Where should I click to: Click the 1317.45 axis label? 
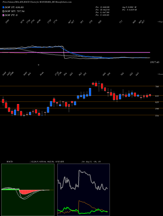tap(155, 62)
